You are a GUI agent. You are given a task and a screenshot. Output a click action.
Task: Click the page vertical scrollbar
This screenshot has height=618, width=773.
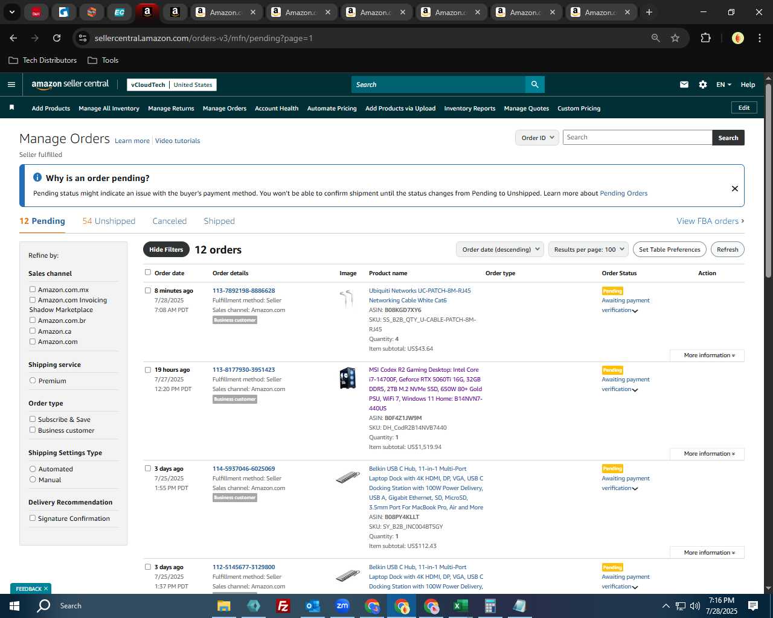[x=768, y=181]
